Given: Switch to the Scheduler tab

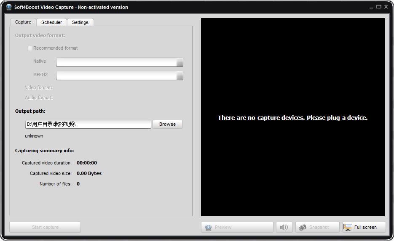Looking at the screenshot, I should coord(51,22).
